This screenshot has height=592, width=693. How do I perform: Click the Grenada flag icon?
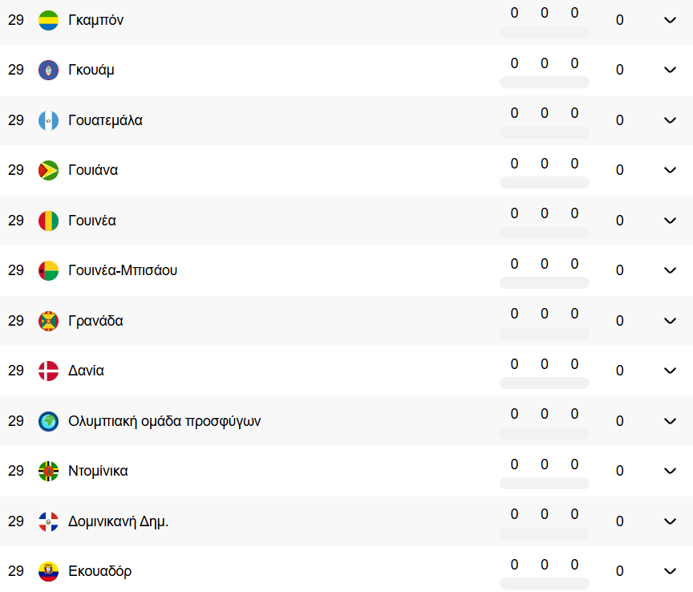point(49,321)
